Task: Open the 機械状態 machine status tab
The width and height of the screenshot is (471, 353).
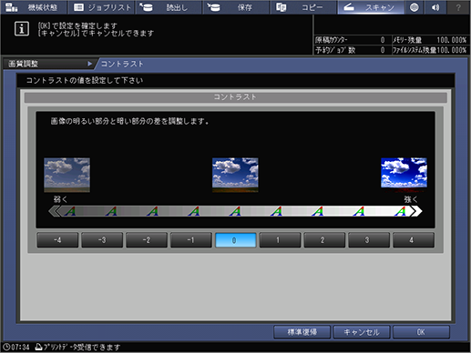Action: pos(34,7)
